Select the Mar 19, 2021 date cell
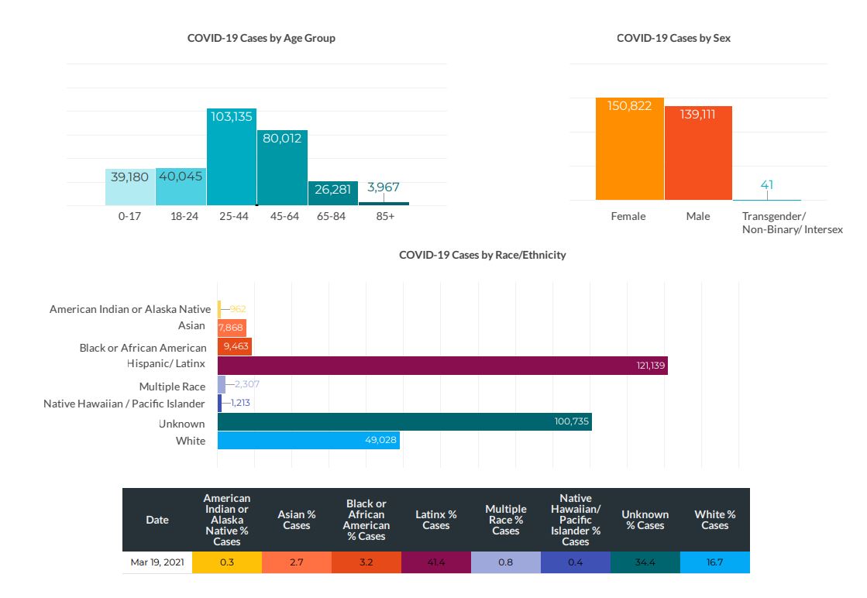This screenshot has height=598, width=867. coord(157,562)
